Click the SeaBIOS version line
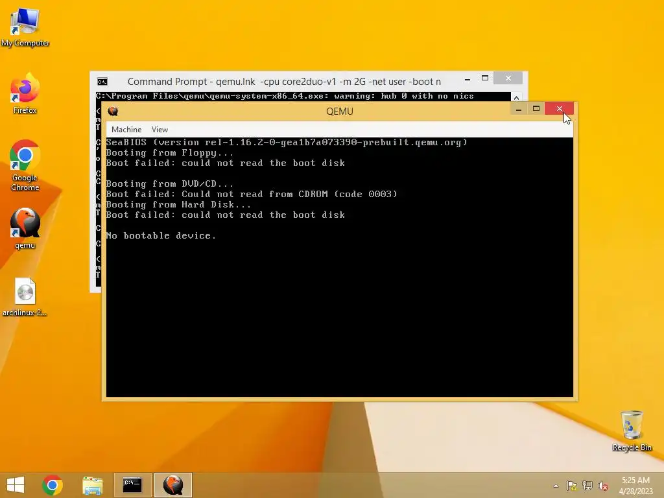The height and width of the screenshot is (498, 664). 287,142
